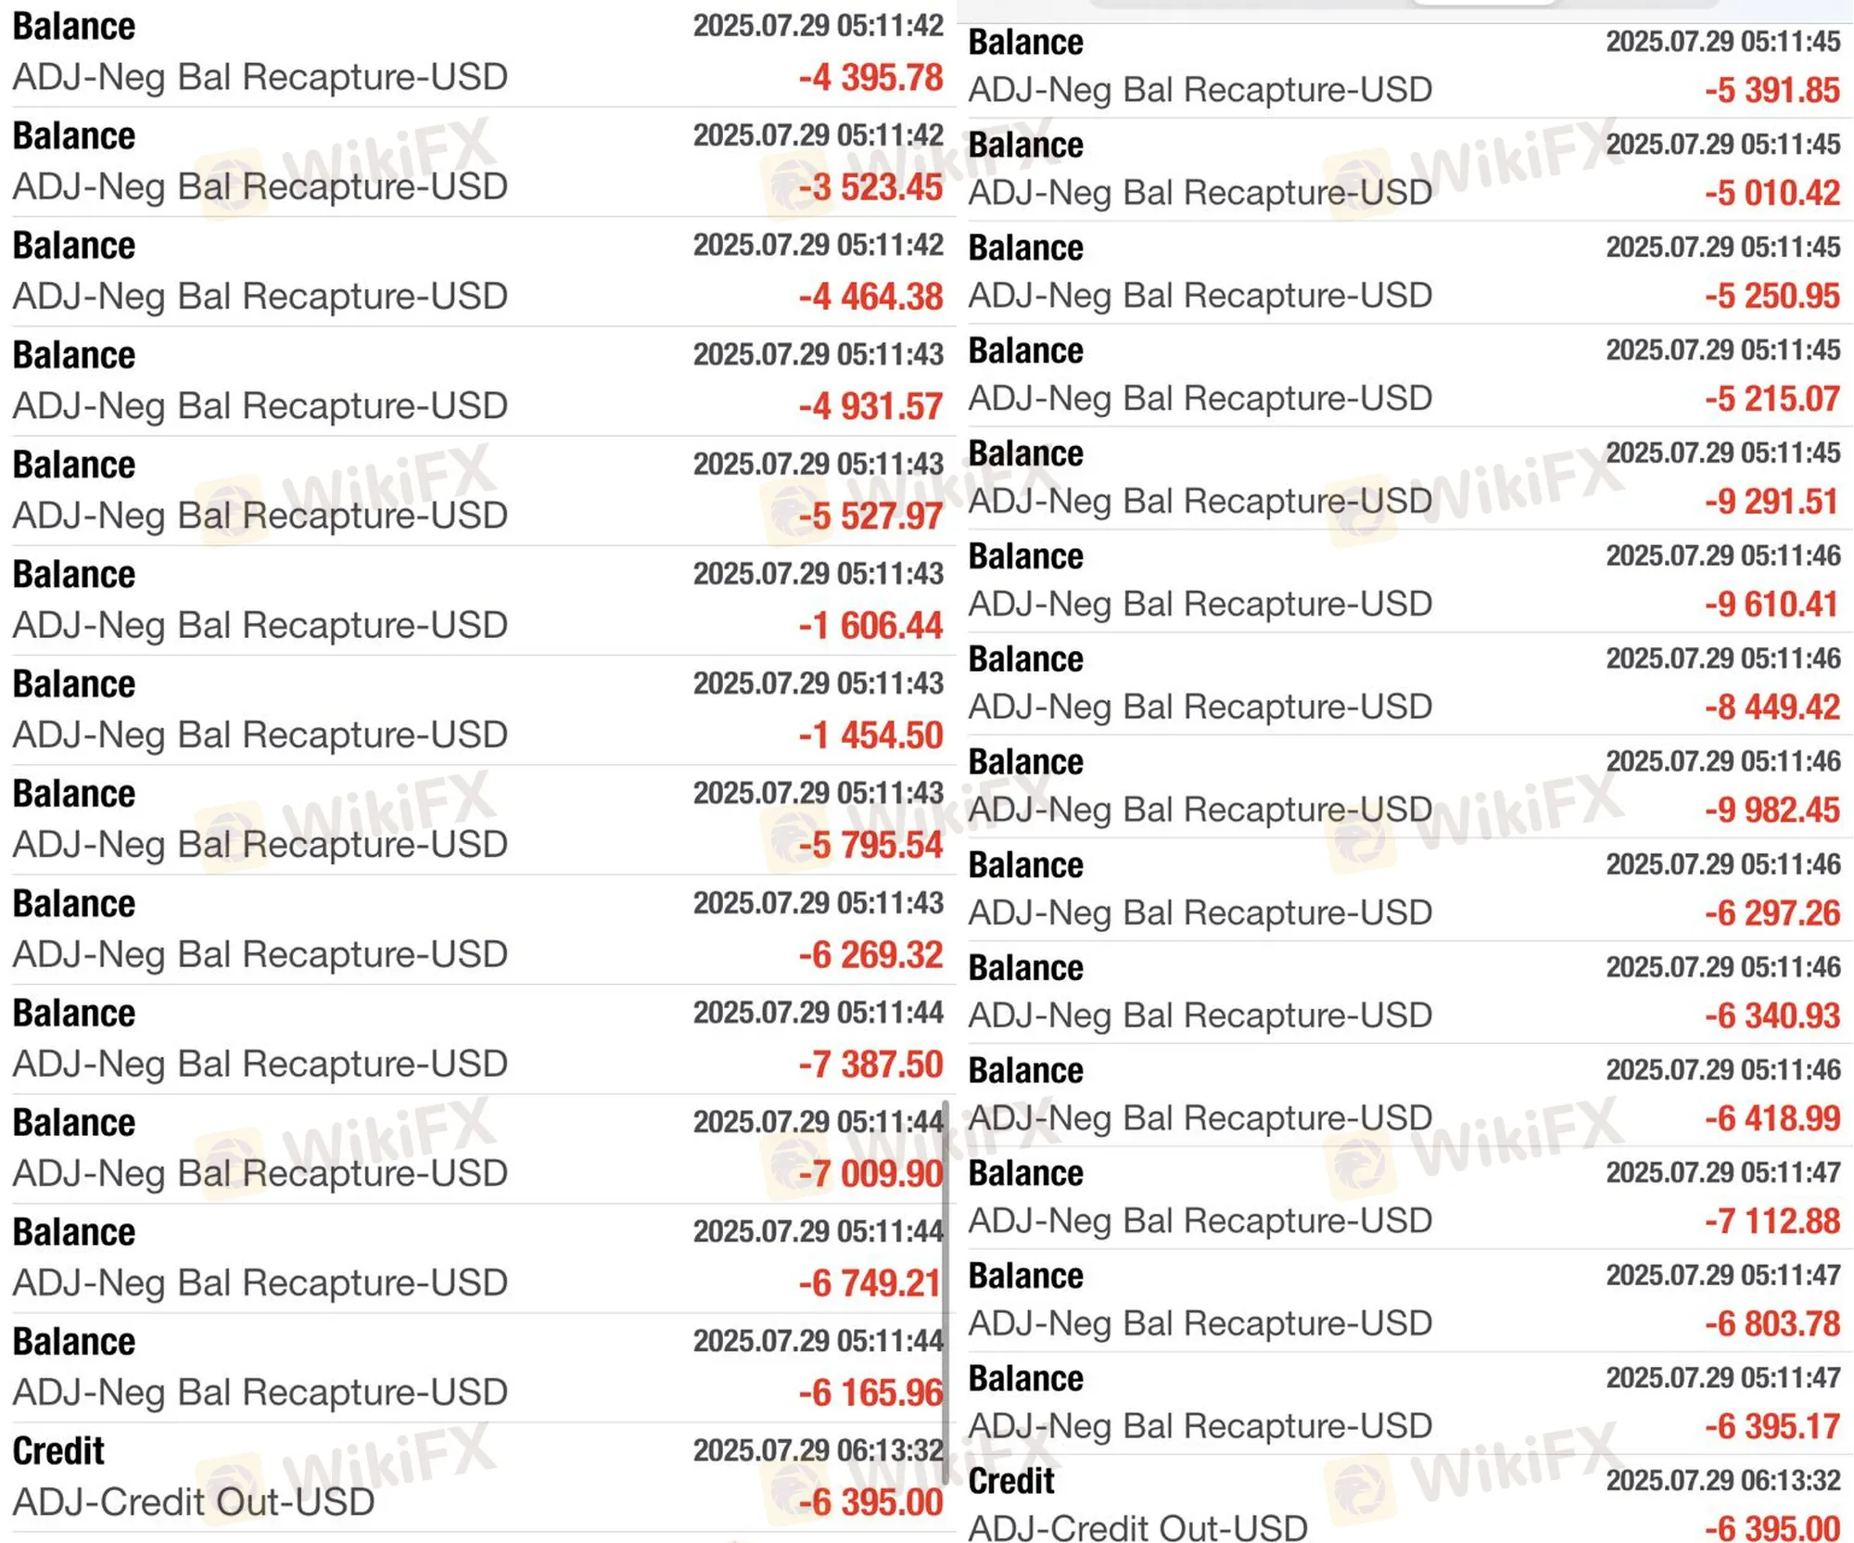Open the -5 010.42 recapture transaction
1854x1543 pixels.
point(1404,170)
